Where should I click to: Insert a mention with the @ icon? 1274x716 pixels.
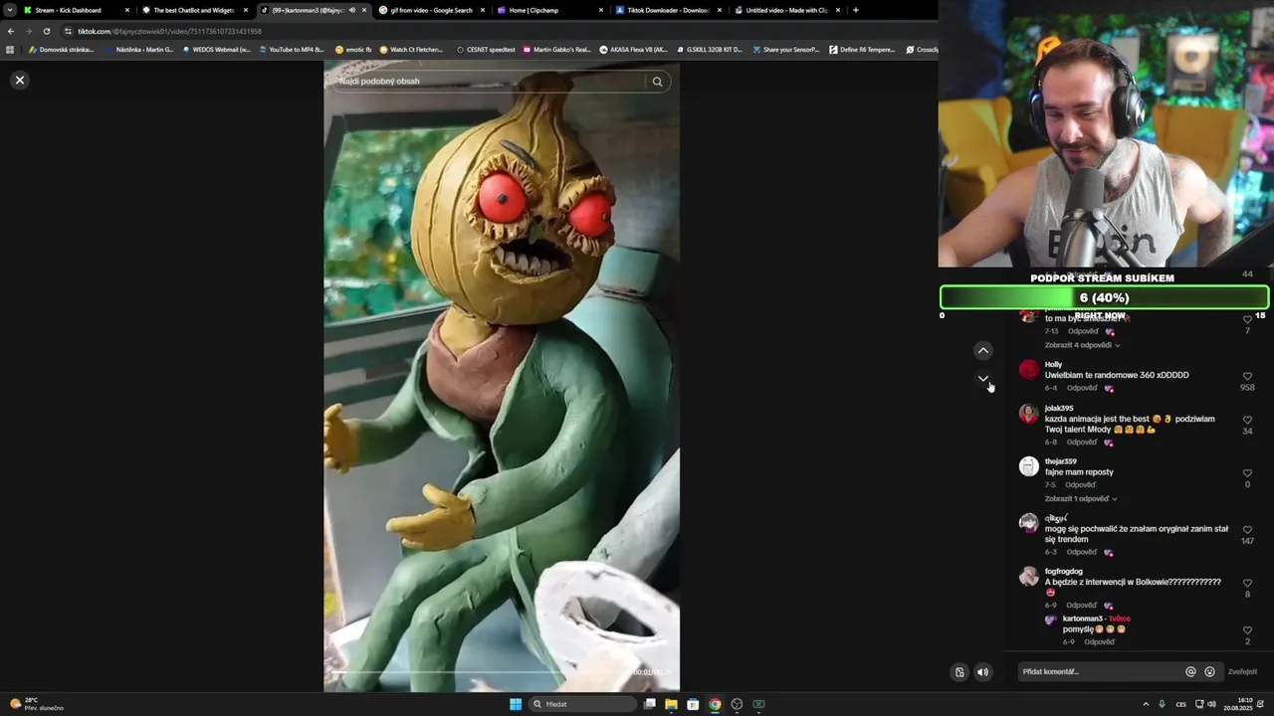click(x=1190, y=671)
